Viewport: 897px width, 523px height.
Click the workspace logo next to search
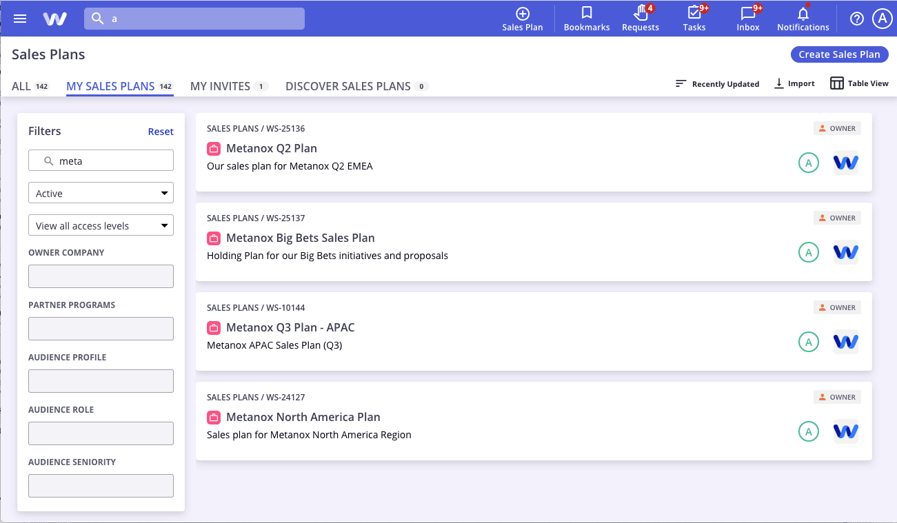(55, 19)
